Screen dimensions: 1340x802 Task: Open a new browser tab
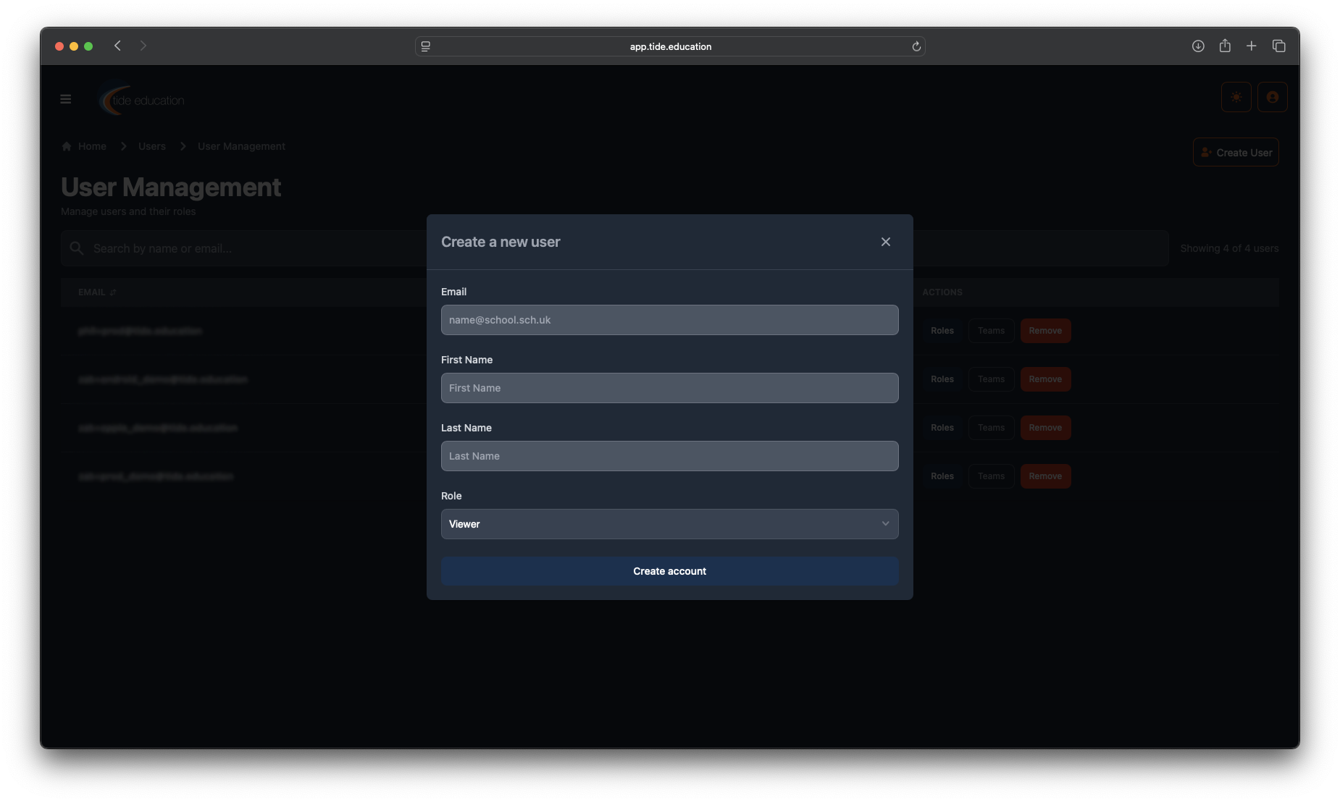pos(1251,46)
